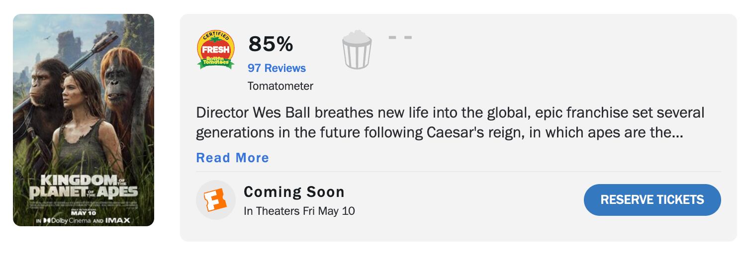
Task: Expand synopsis with Read More
Action: 232,158
